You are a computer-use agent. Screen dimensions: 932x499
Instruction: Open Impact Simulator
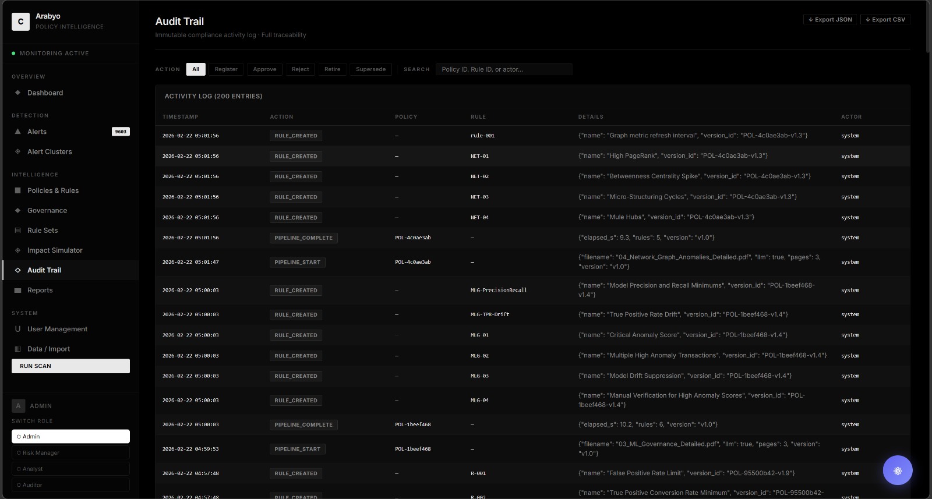coord(70,250)
